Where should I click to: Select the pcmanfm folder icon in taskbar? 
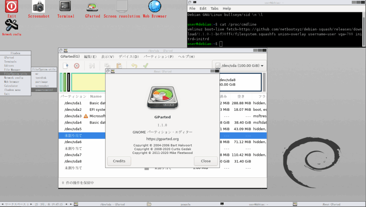pyautogui.click(x=149, y=204)
